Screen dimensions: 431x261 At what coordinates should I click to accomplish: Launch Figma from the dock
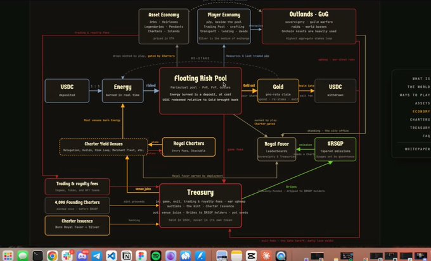point(141,256)
